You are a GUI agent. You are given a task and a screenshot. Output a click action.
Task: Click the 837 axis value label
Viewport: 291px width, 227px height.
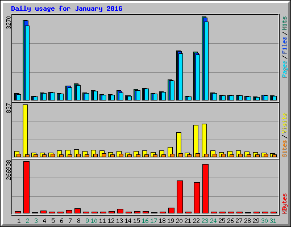click(9, 108)
